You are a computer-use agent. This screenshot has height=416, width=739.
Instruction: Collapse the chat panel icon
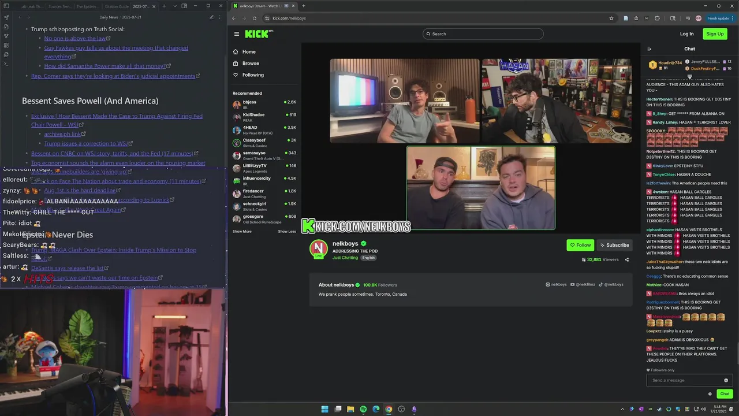pyautogui.click(x=649, y=49)
